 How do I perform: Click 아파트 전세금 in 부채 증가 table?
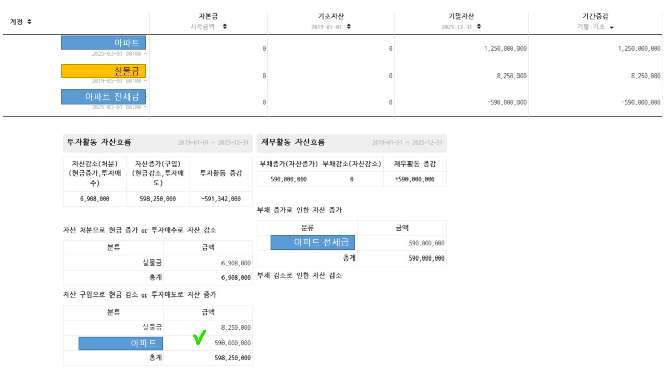pos(313,243)
